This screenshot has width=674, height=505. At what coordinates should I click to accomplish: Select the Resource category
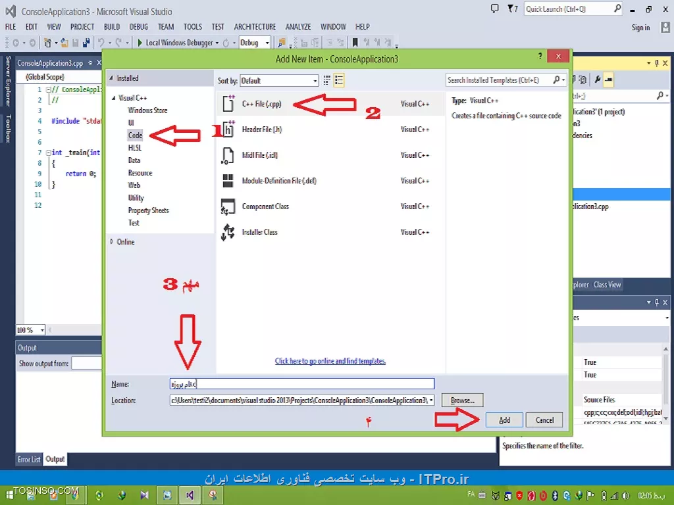[x=140, y=173]
